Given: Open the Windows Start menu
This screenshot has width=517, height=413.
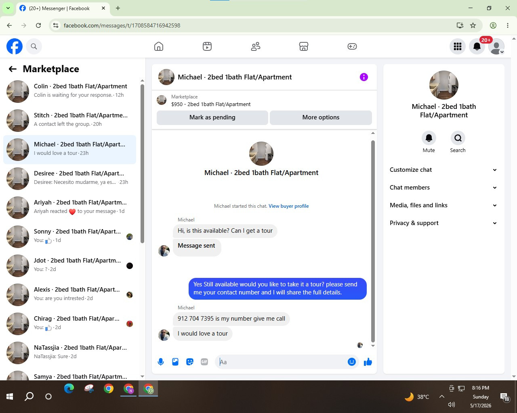Looking at the screenshot, I should pyautogui.click(x=10, y=396).
